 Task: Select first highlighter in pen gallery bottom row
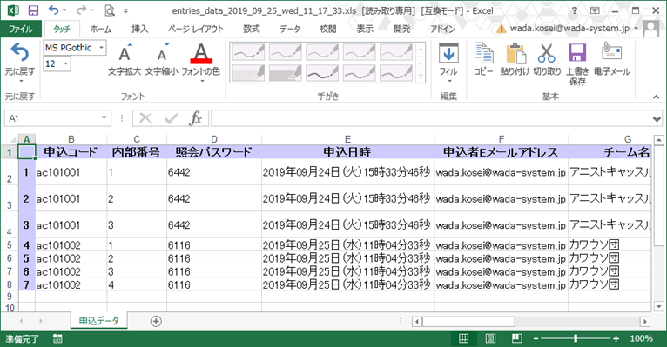point(248,73)
